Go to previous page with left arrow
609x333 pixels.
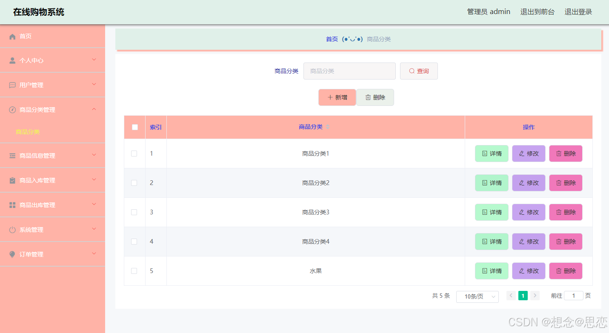(x=511, y=296)
